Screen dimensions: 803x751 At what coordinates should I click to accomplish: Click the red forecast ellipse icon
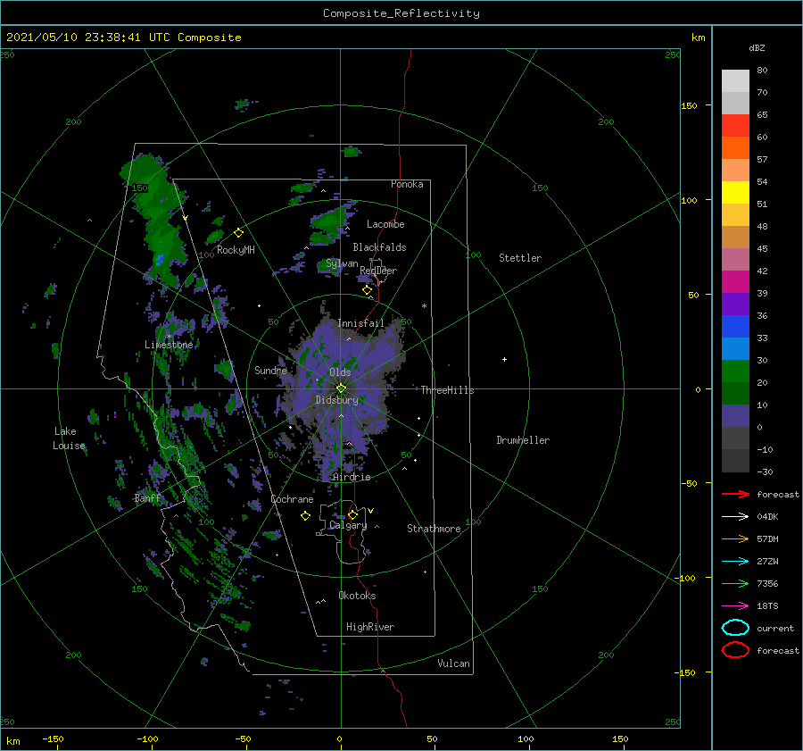point(735,650)
